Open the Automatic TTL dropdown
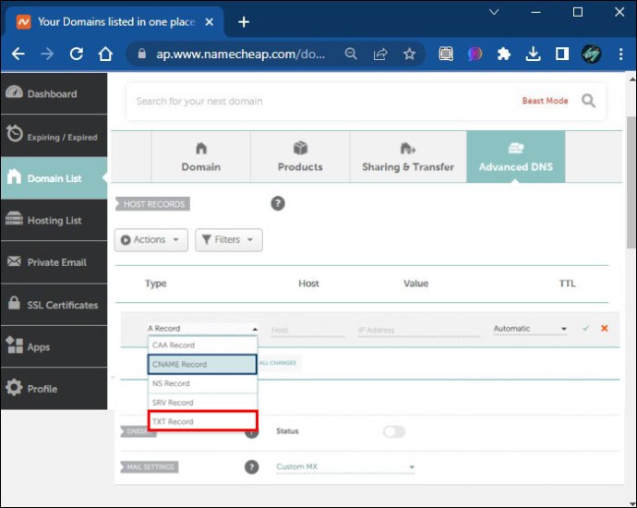The image size is (637, 508). click(531, 329)
